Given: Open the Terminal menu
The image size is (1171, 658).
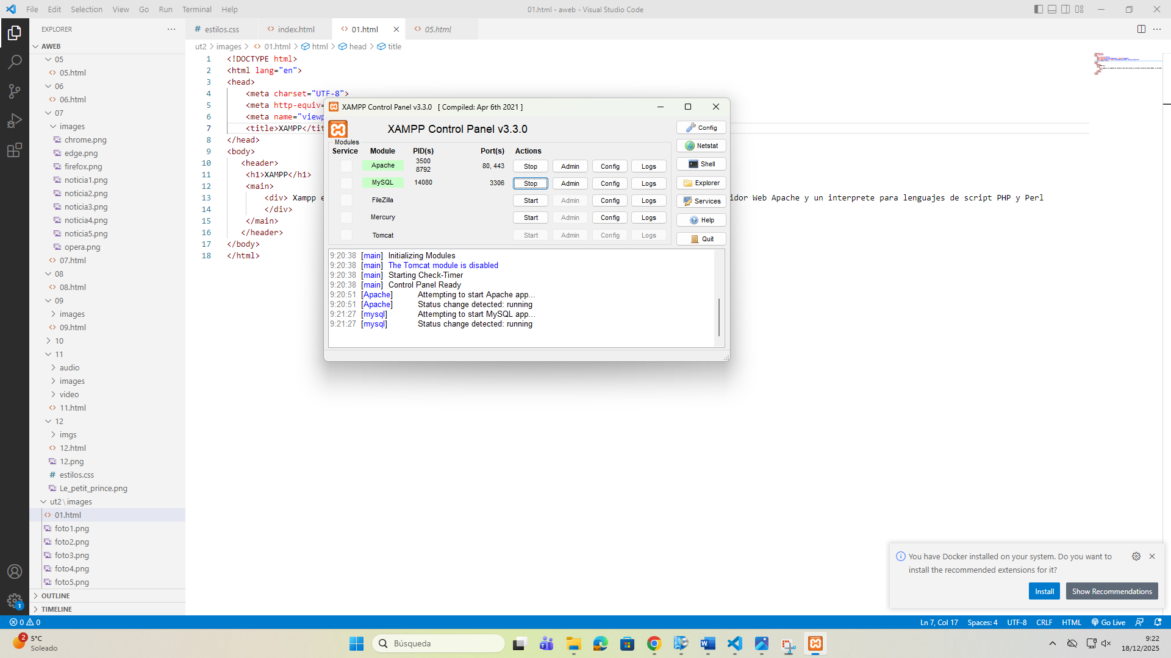Looking at the screenshot, I should click(x=196, y=9).
